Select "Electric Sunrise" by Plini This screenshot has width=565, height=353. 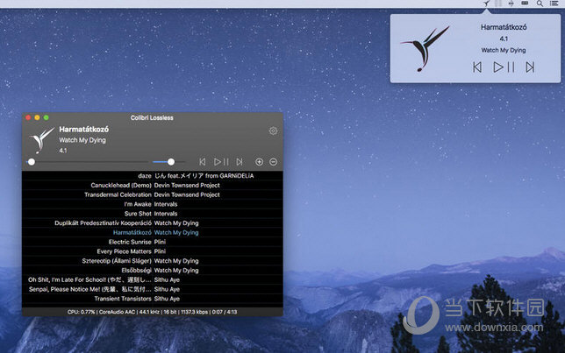(x=153, y=242)
